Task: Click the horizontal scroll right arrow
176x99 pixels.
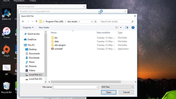Action: 136,82
